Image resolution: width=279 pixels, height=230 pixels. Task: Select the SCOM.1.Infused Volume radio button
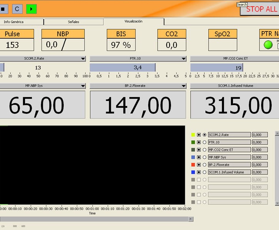pos(204,172)
